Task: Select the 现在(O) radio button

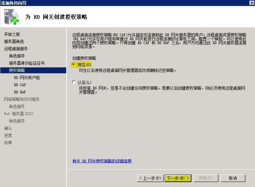Action: (x=74, y=64)
